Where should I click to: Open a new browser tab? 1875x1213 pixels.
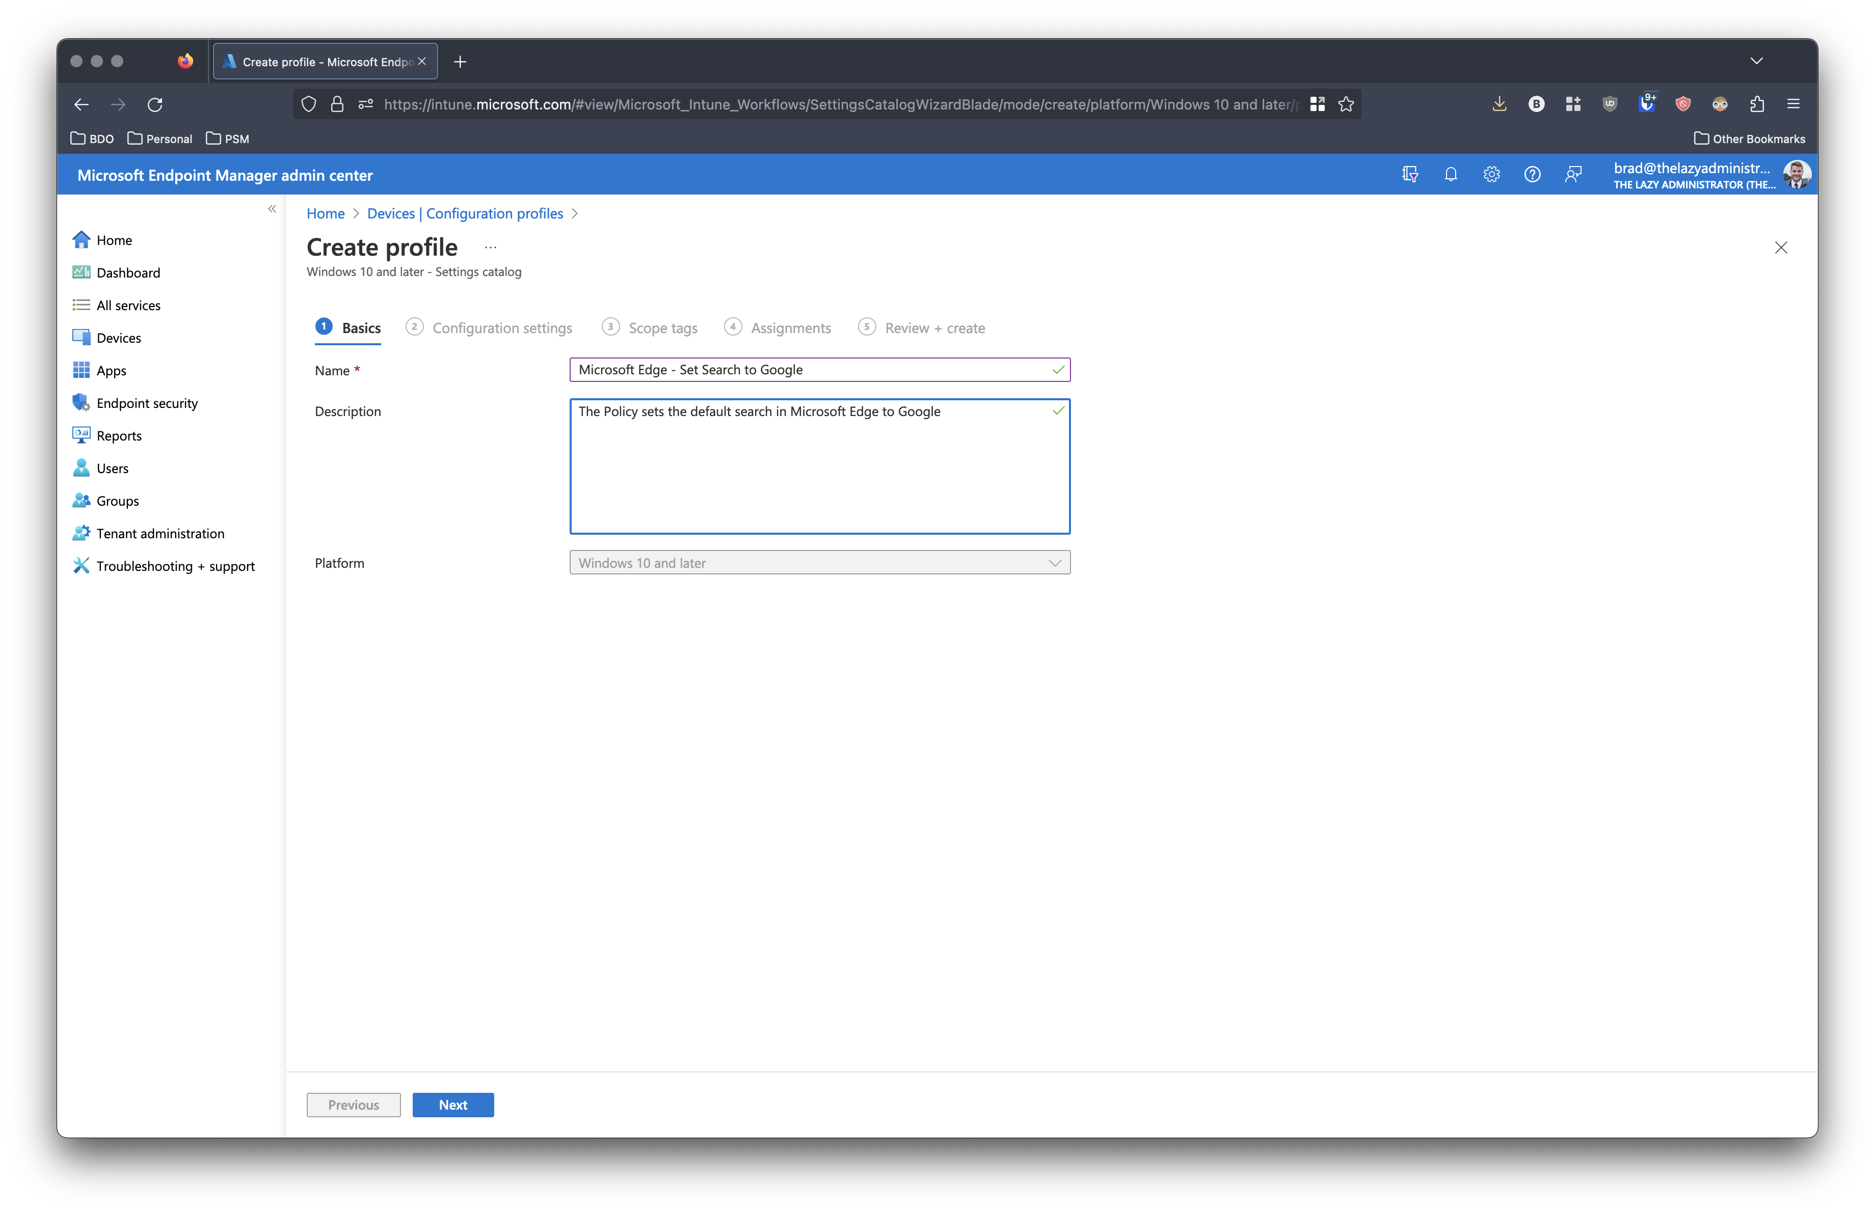(x=460, y=62)
